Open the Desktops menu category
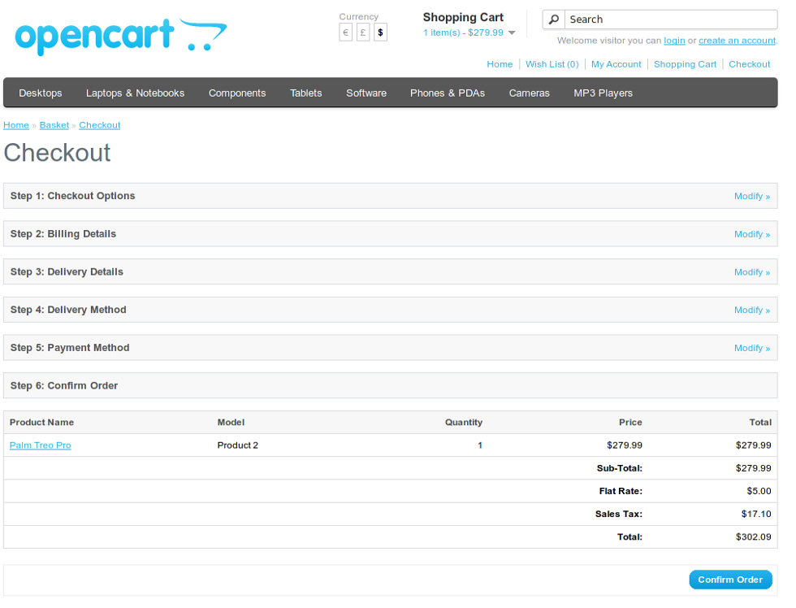This screenshot has width=796, height=608. pyautogui.click(x=41, y=93)
